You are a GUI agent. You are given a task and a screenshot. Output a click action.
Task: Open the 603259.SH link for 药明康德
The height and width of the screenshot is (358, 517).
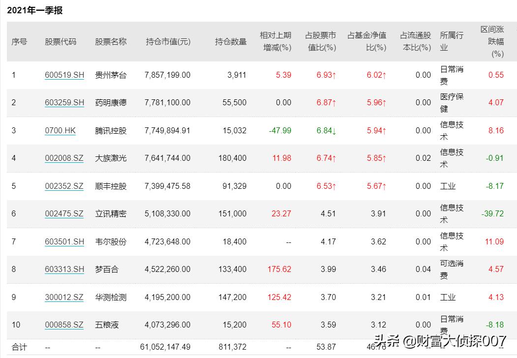point(64,102)
